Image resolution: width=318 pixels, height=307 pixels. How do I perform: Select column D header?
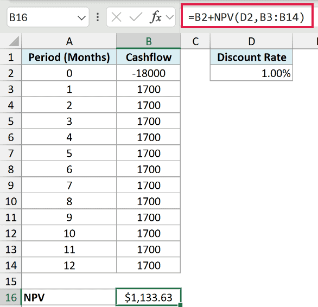[x=251, y=41]
